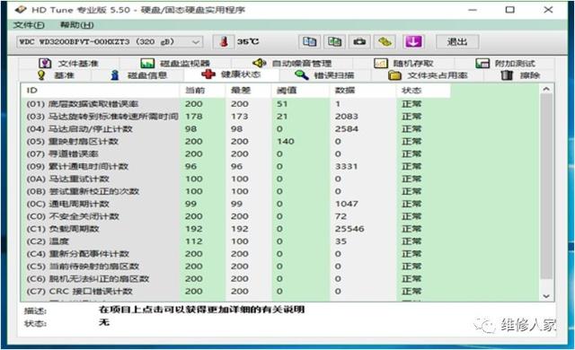Click threshold value 140
Screen dimensions: 575x350
[286, 141]
